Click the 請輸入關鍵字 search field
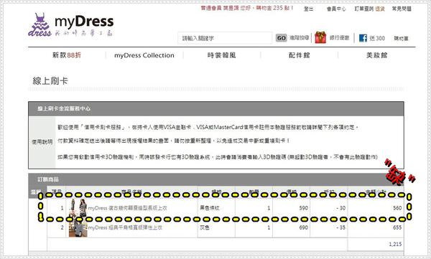The image size is (431, 259). (x=225, y=38)
